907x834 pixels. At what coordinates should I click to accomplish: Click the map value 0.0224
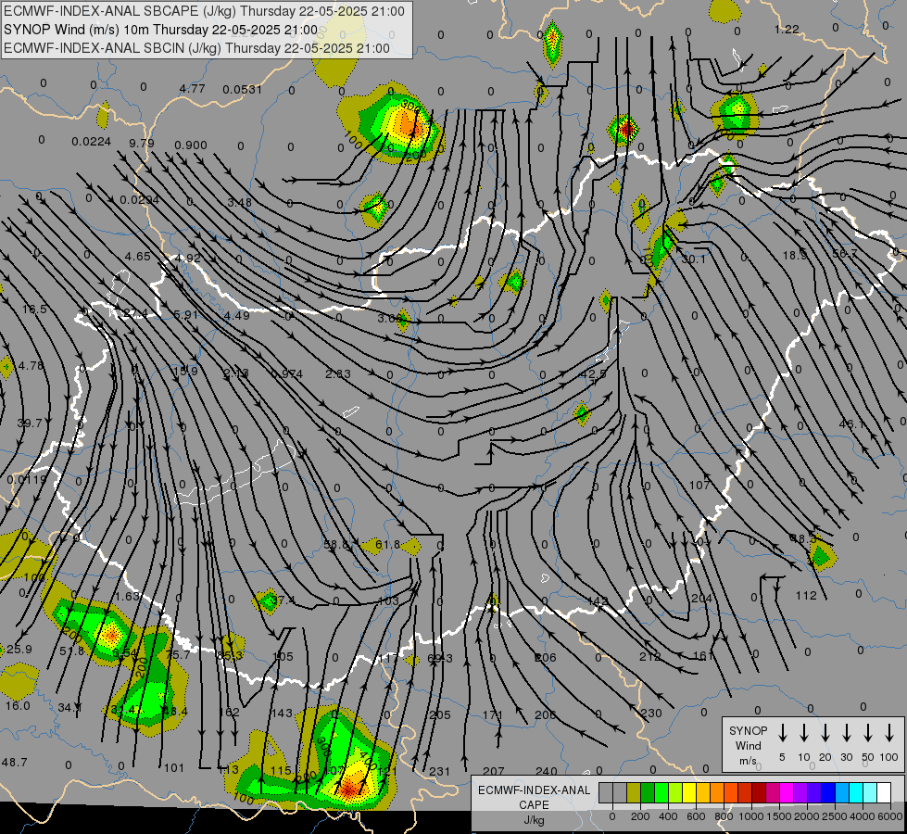tap(92, 142)
